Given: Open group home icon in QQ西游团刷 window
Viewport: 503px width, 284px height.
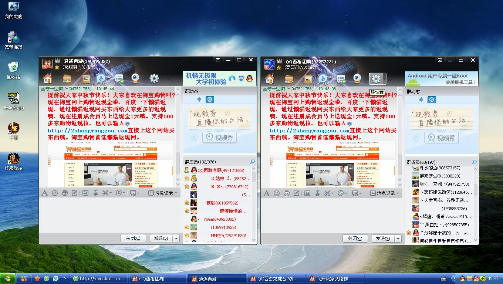Looking at the screenshot, I should (x=269, y=78).
